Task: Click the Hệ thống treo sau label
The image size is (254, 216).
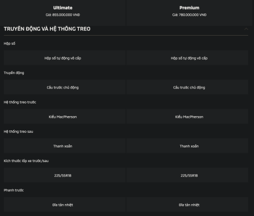Action: [x=18, y=132]
